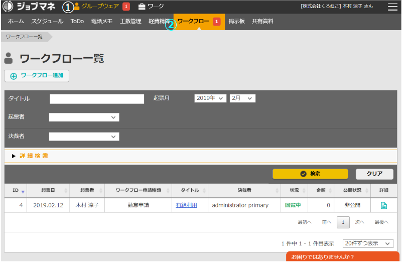Viewport: 402px width, 262px height.
Task: Click the 非公開 cell
Action: coord(352,205)
